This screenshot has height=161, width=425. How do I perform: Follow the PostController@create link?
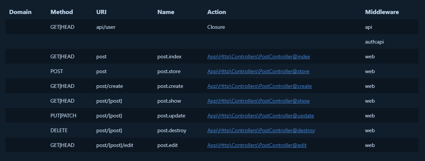(x=259, y=86)
